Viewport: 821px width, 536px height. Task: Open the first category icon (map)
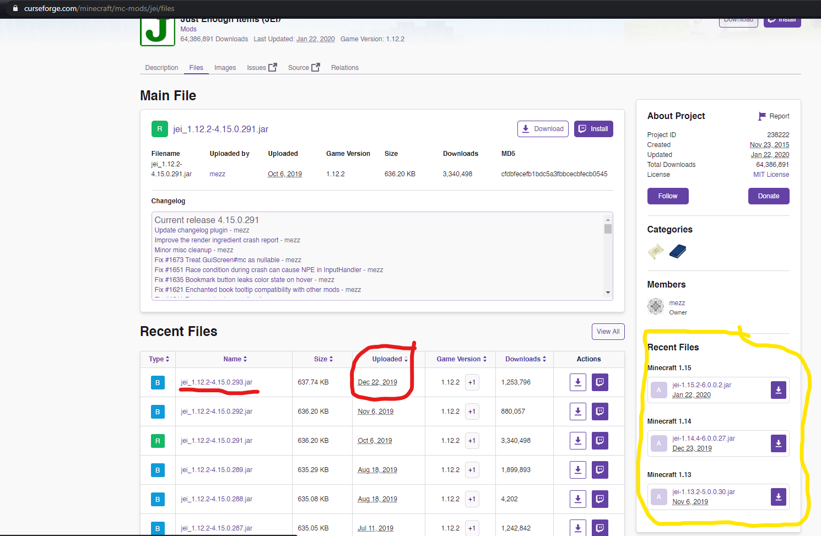[x=656, y=251]
